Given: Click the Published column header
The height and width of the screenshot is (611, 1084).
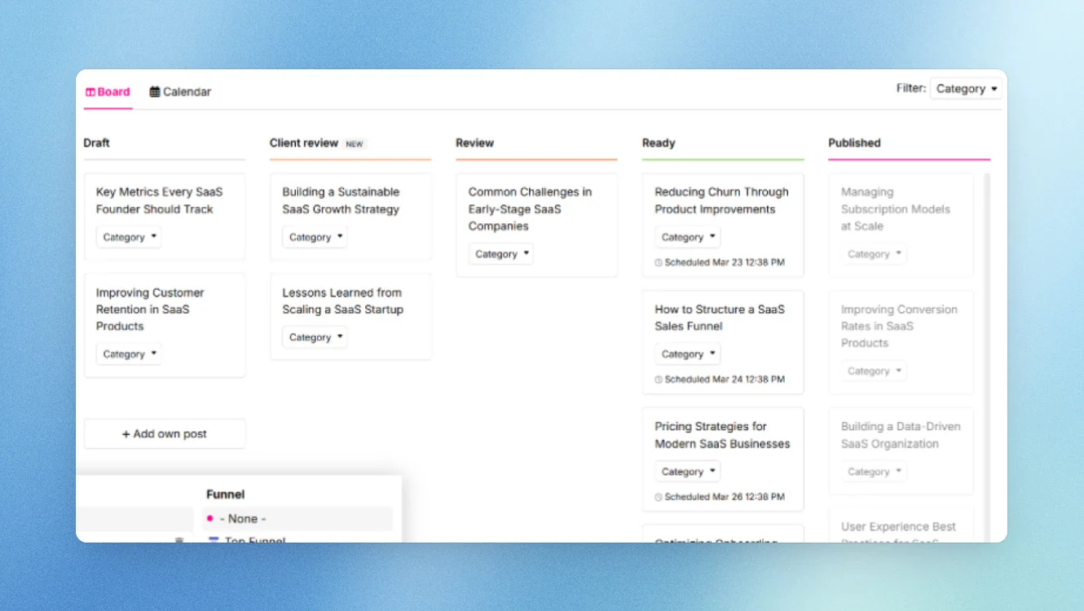Looking at the screenshot, I should click(854, 143).
